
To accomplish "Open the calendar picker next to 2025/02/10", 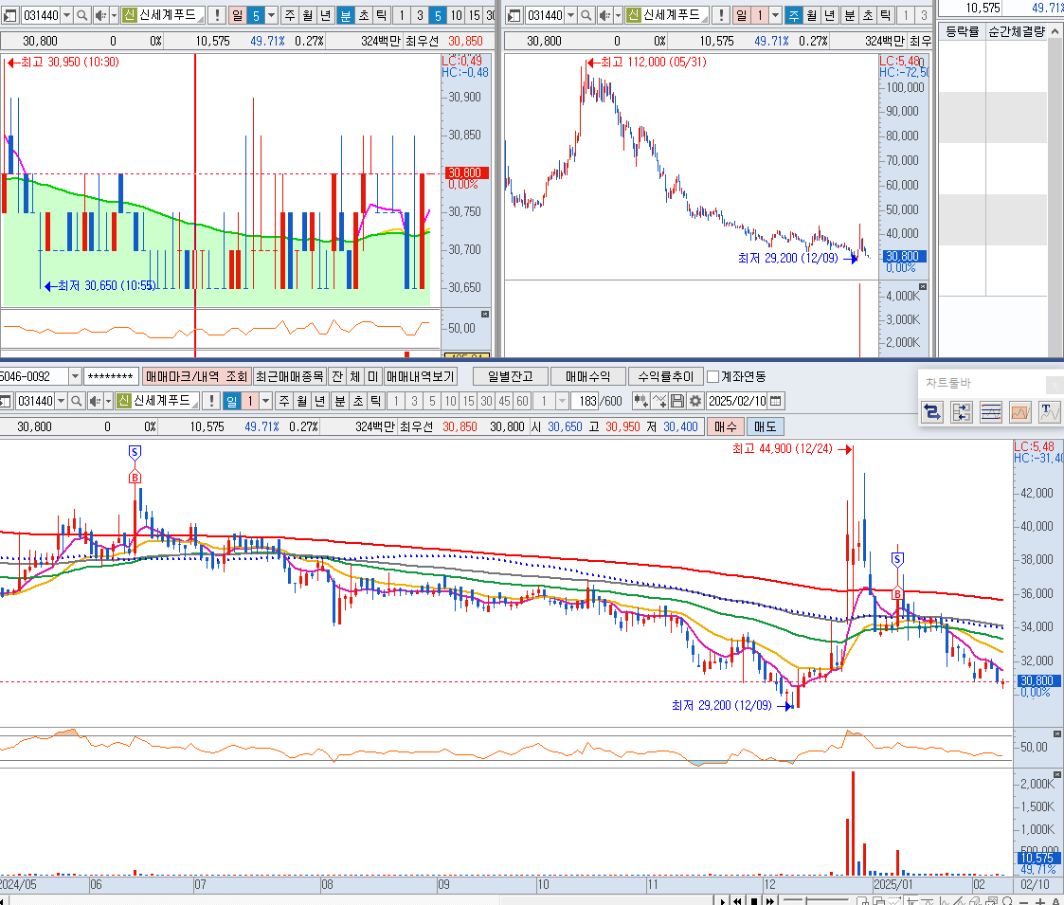I will click(x=776, y=401).
